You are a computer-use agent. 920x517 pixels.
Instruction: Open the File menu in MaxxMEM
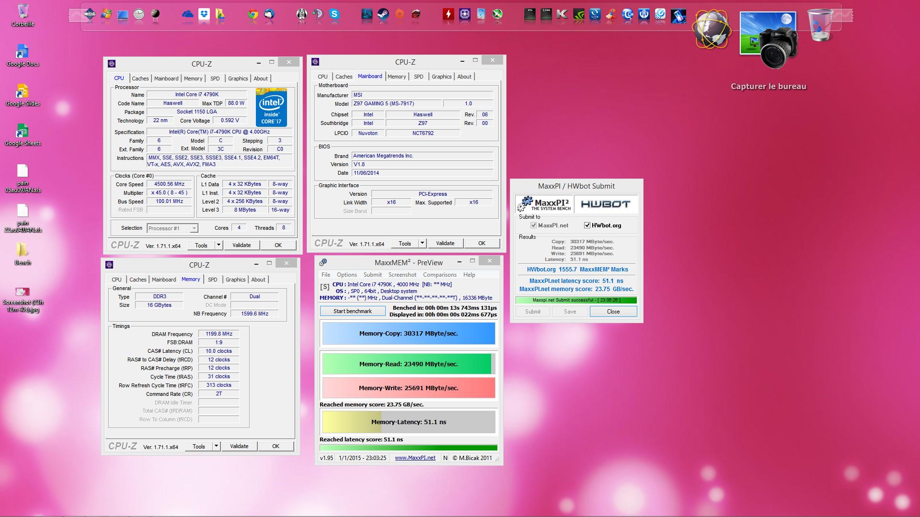click(x=326, y=275)
